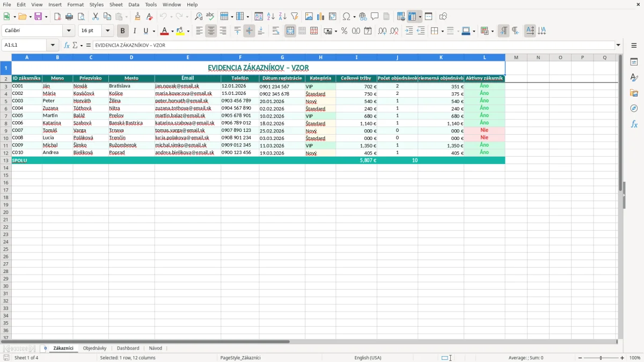644x362 pixels.
Task: Click column header L
Action: 485,57
